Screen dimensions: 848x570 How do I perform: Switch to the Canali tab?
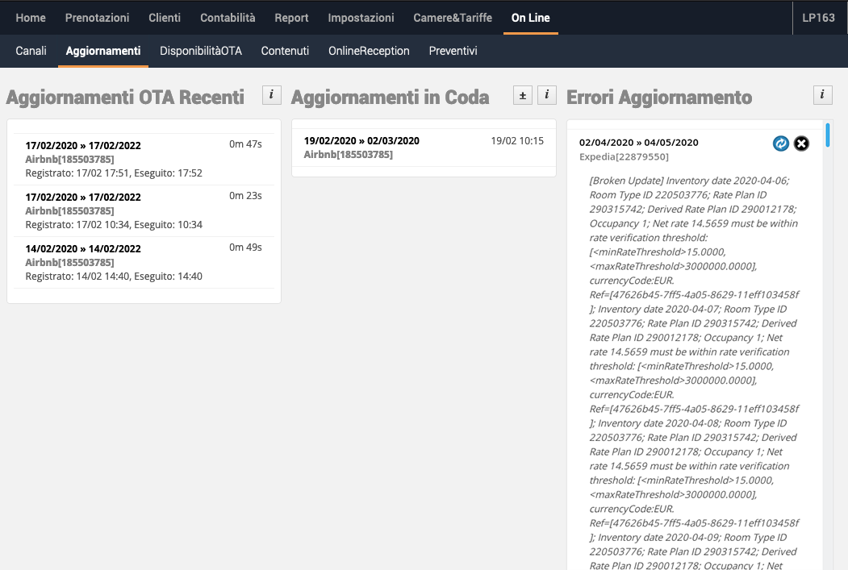[x=31, y=51]
